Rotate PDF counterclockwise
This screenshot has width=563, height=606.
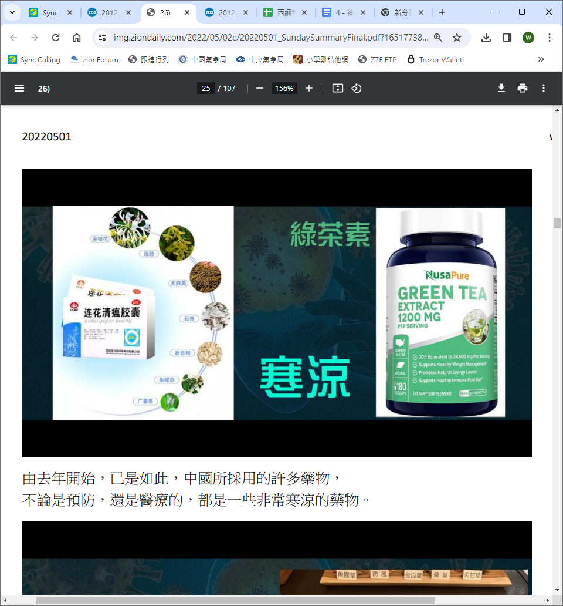click(x=357, y=89)
